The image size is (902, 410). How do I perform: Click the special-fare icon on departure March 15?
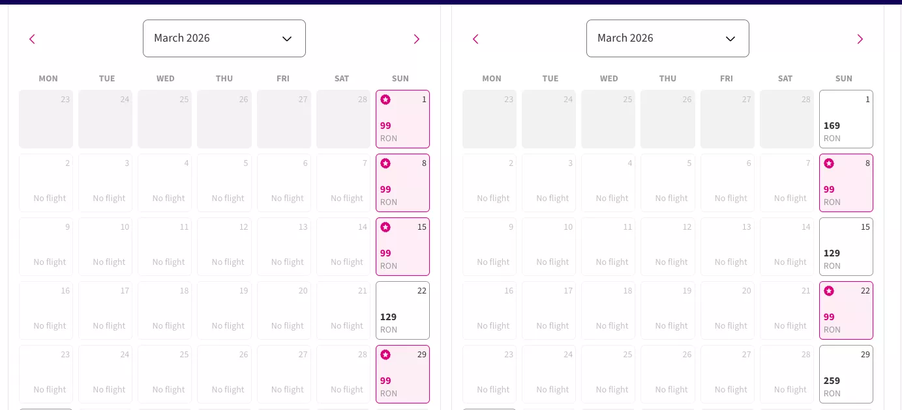point(385,227)
